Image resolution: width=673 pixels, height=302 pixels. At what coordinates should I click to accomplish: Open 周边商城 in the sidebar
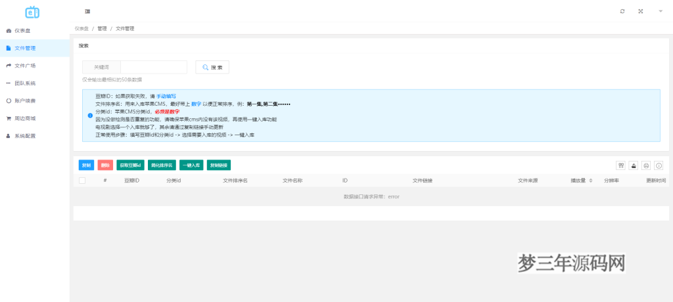tap(35, 118)
